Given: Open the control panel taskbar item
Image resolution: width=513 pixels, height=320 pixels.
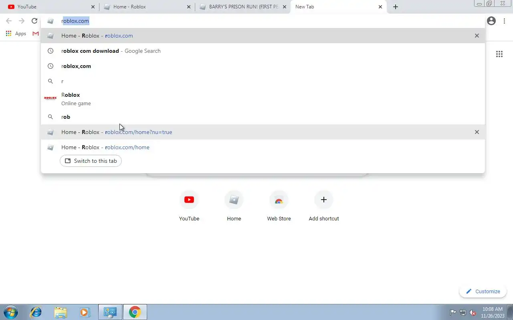Looking at the screenshot, I should (110, 312).
